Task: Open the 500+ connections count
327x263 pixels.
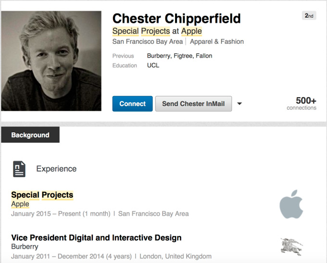Action: [302, 103]
